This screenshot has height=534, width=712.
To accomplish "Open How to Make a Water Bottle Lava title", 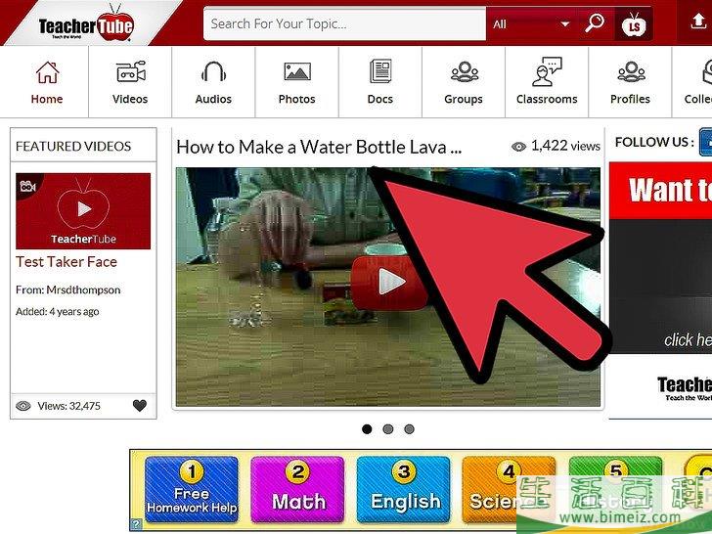I will coord(319,147).
